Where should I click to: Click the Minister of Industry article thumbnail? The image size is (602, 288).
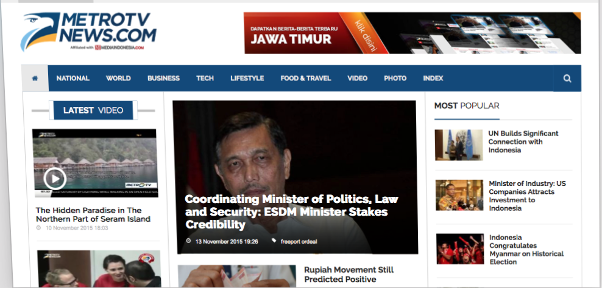point(459,195)
